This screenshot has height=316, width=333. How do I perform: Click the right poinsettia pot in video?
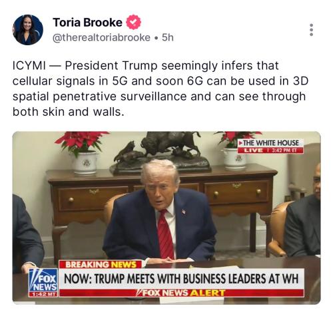[234, 158]
